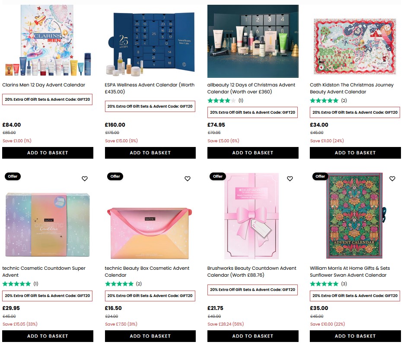Add ESPA Wellness Advent Calendar to basket
This screenshot has height=345, width=404.
pyautogui.click(x=150, y=153)
